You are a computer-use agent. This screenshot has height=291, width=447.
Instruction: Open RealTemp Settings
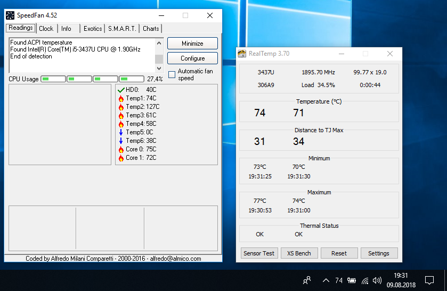click(x=379, y=253)
